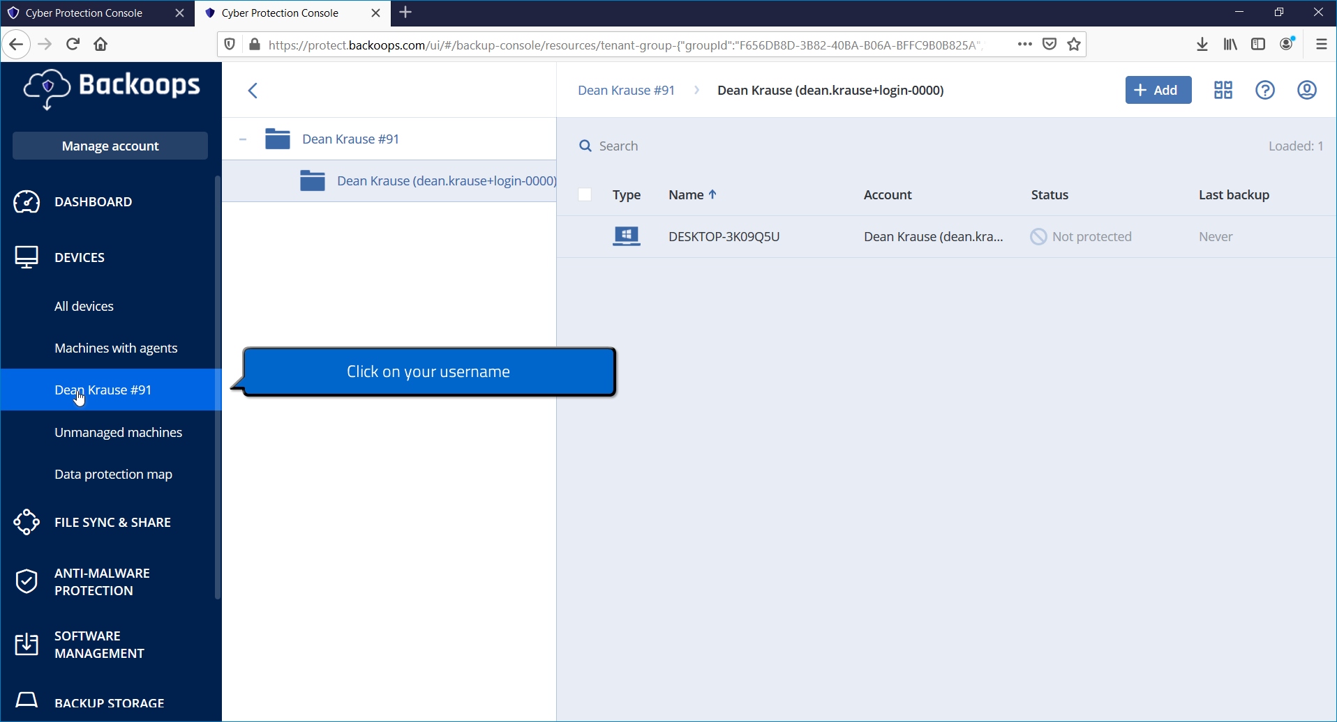Click the browser home icon
This screenshot has height=722, width=1337.
[x=100, y=44]
